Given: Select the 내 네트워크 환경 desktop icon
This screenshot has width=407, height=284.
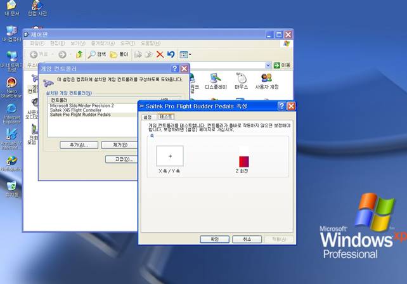Looking at the screenshot, I should 11,61.
